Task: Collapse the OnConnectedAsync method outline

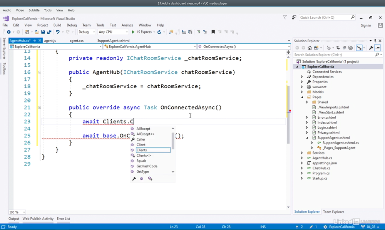Action: coord(40,107)
